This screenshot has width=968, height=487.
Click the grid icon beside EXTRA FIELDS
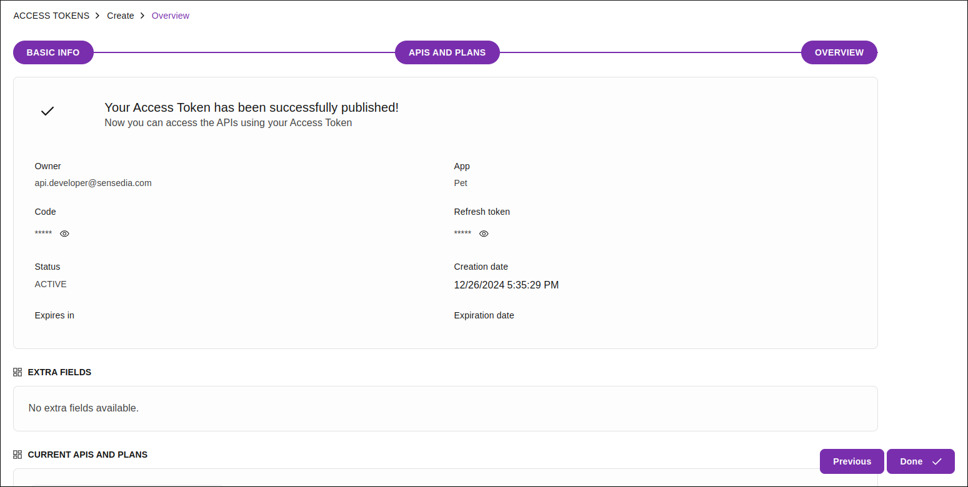coord(17,371)
